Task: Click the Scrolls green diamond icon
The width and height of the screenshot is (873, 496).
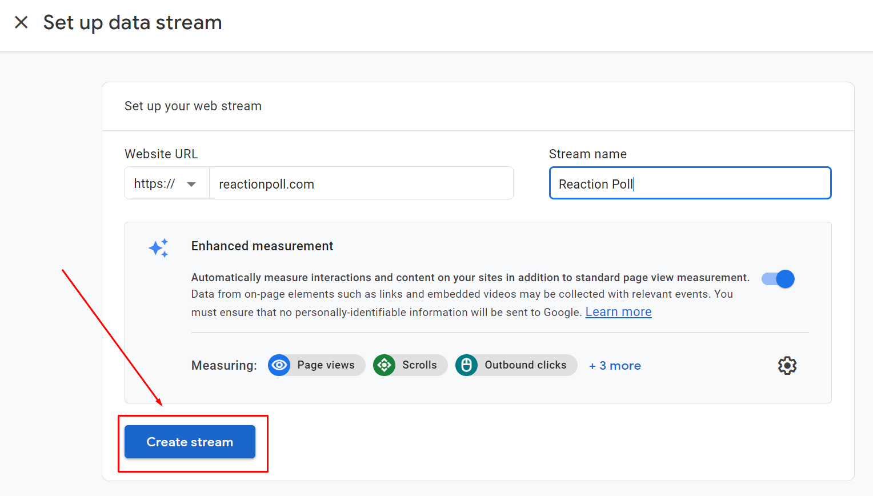Action: pyautogui.click(x=385, y=365)
